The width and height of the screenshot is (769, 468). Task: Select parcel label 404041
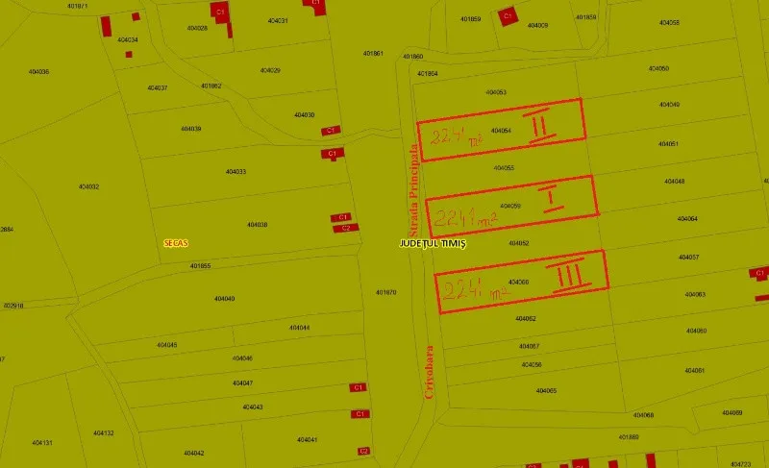[307, 440]
